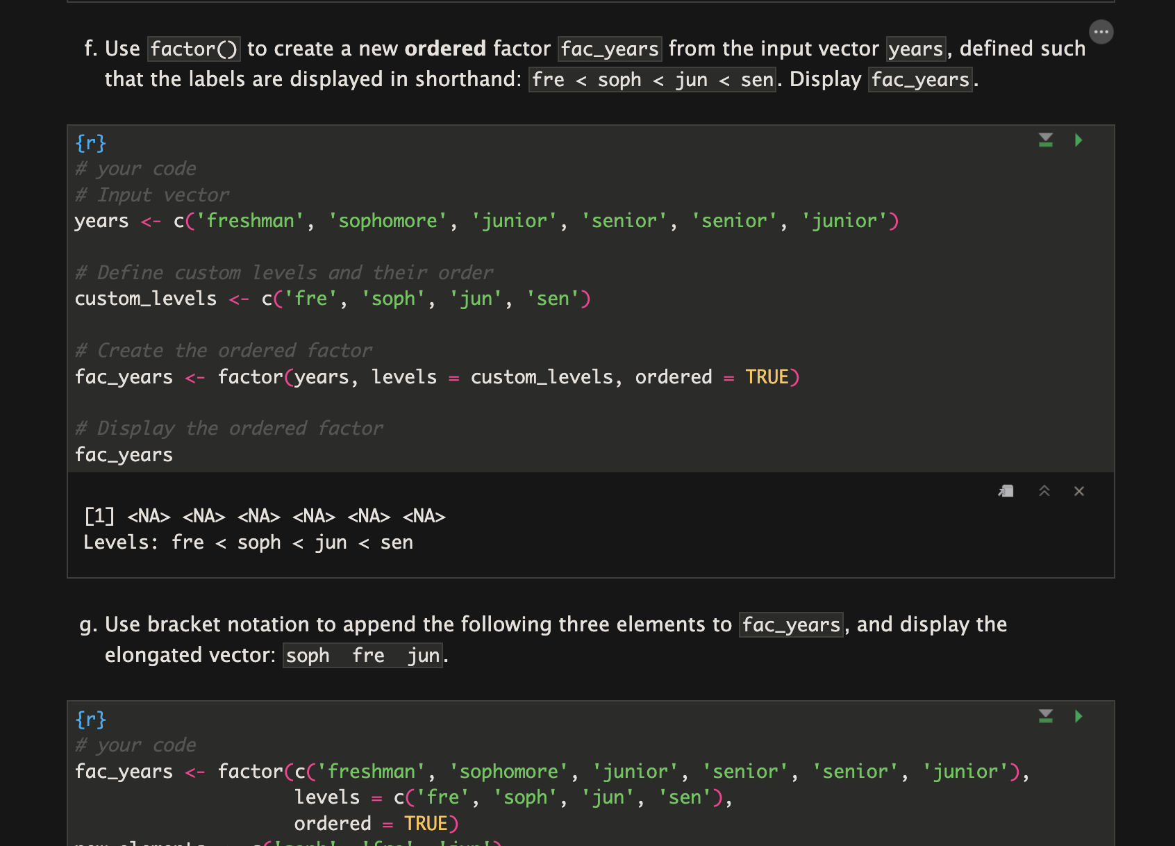
Task: Click the soph fre jun code in part g
Action: coord(362,655)
